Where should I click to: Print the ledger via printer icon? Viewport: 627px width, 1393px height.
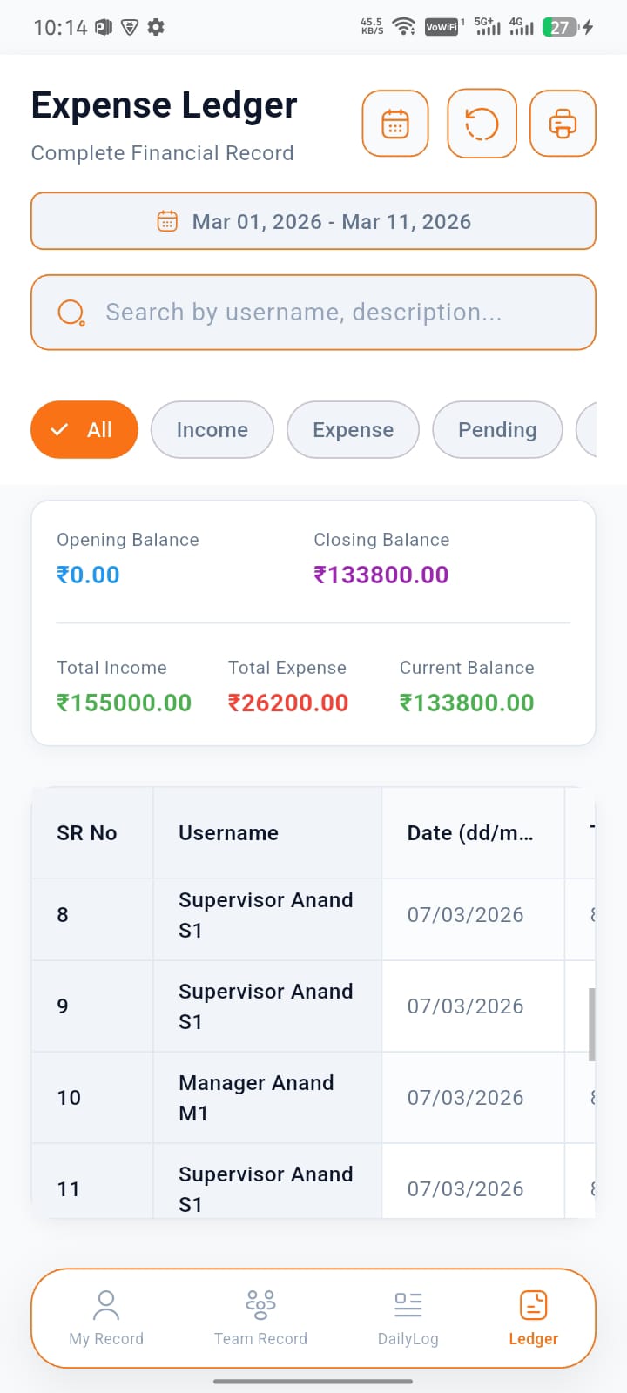click(563, 124)
